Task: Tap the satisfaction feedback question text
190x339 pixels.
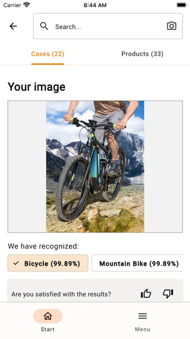Action: pos(61,294)
